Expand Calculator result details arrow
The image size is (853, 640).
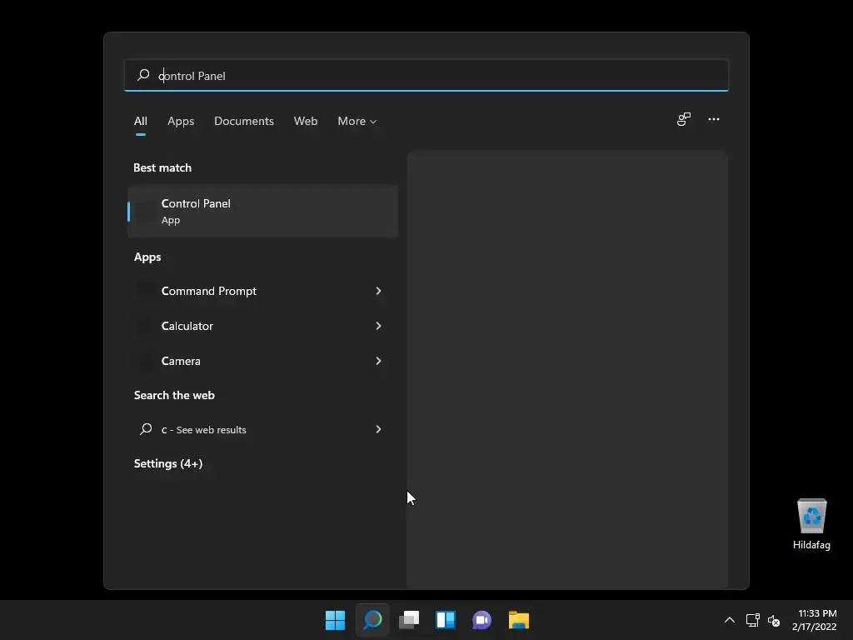(x=378, y=326)
